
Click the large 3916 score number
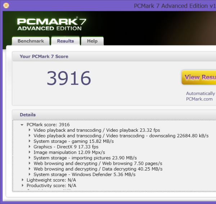click(x=69, y=78)
